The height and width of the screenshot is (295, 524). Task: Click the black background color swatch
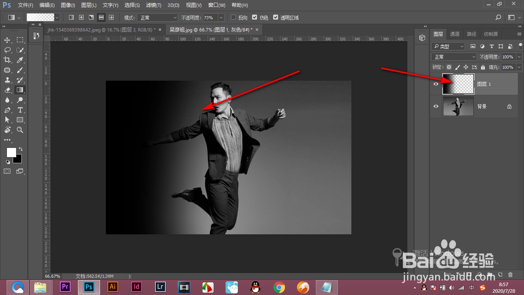pos(18,159)
